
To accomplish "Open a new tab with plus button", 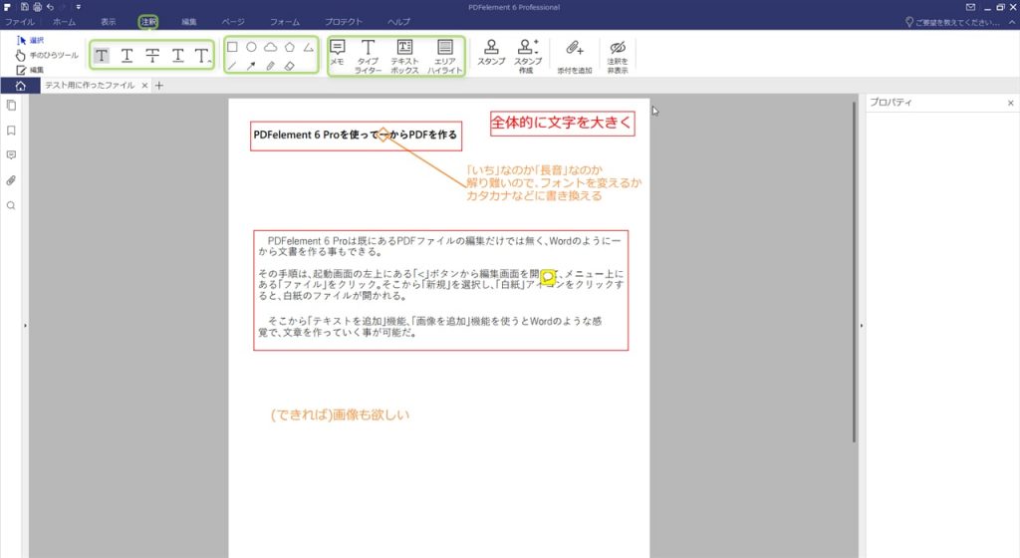I will (x=158, y=86).
